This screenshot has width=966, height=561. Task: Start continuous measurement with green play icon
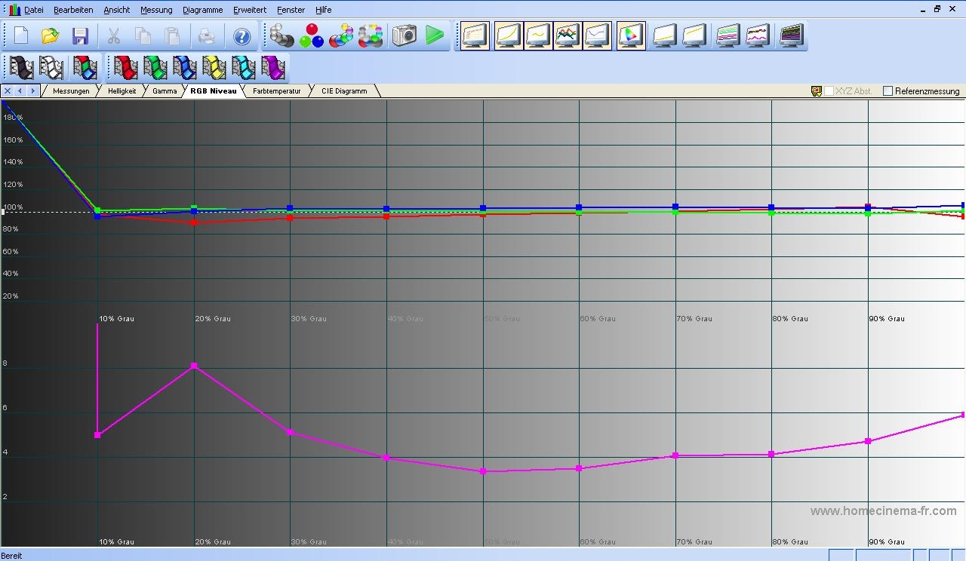pos(435,35)
